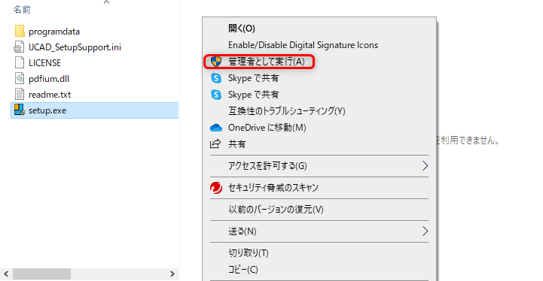Click the horizontal scrollbar thumb
The width and height of the screenshot is (543, 281).
(42, 274)
